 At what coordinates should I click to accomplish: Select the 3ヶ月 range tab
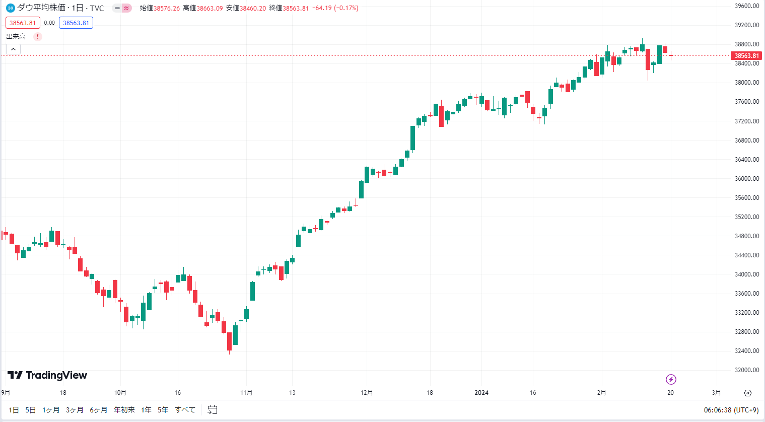coord(75,410)
